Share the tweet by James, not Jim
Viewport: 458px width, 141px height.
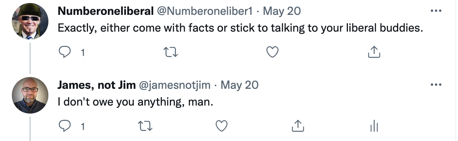point(297,125)
